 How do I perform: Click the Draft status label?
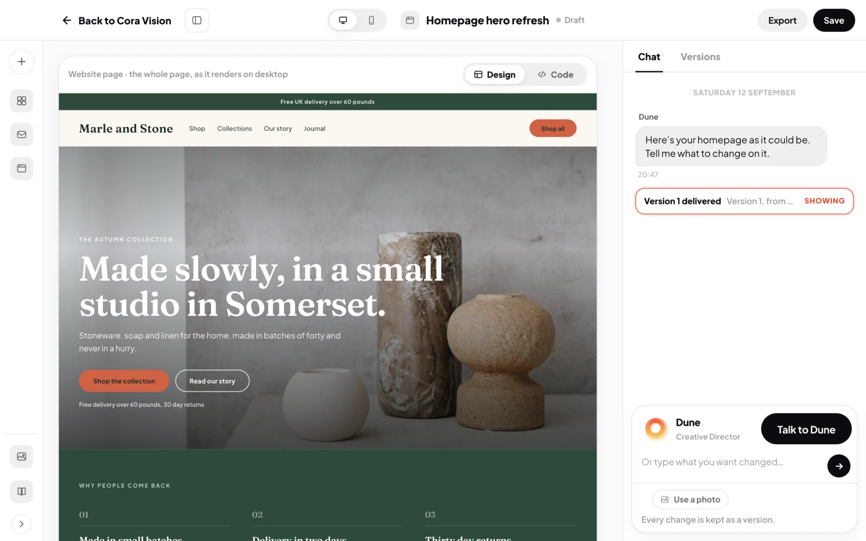pos(574,20)
